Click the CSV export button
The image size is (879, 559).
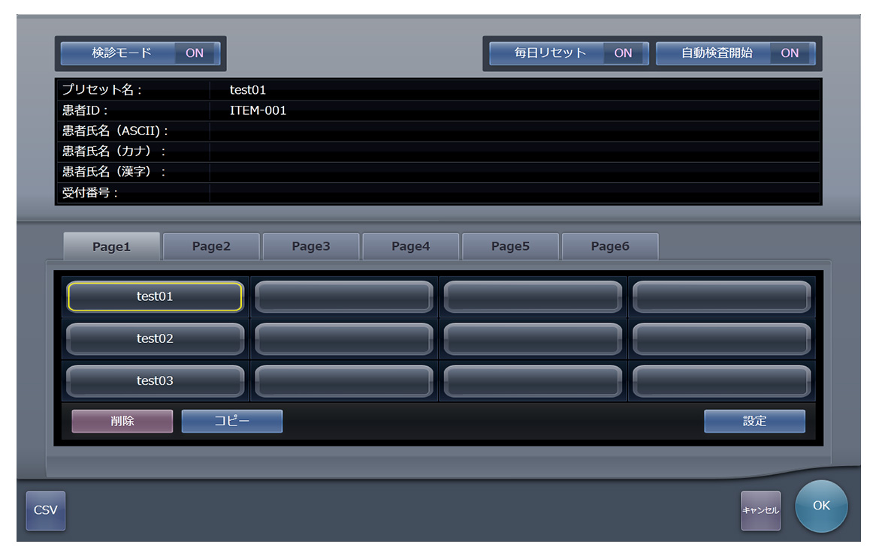pos(45,510)
